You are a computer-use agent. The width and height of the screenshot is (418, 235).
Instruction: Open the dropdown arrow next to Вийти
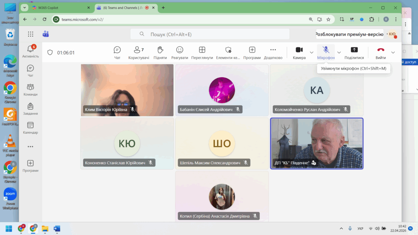tap(393, 53)
